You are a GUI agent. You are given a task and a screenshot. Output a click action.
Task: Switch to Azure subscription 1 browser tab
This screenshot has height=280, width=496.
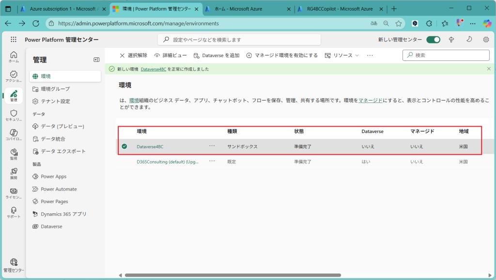[62, 9]
